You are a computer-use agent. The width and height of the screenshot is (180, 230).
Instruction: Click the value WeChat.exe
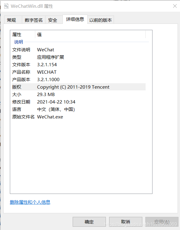click(x=50, y=117)
